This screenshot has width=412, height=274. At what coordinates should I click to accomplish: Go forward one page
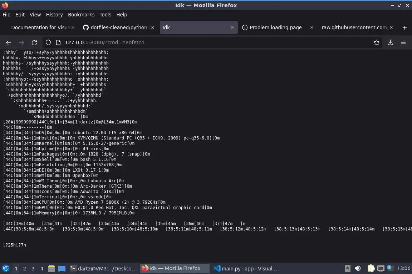point(21,42)
